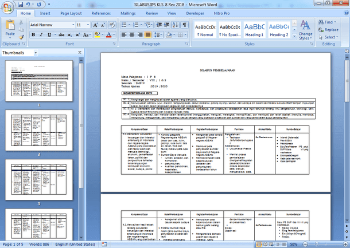Viewport: 350px width, 248px height.
Task: Open the font size dropdown
Action: 88,25
